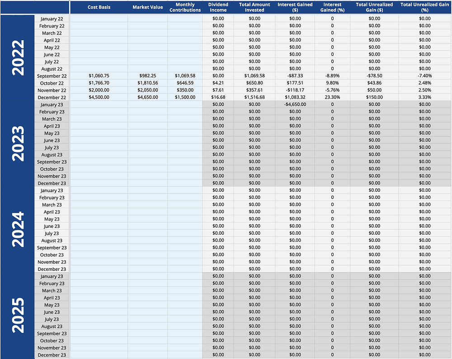The height and width of the screenshot is (359, 452).
Task: Click the December 22 row label
Action: 52,98
